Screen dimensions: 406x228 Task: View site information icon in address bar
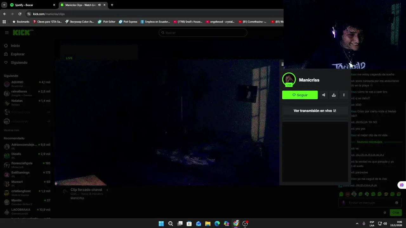point(29,14)
